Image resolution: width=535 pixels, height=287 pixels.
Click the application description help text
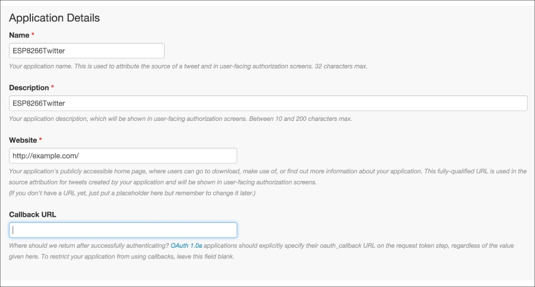click(180, 119)
